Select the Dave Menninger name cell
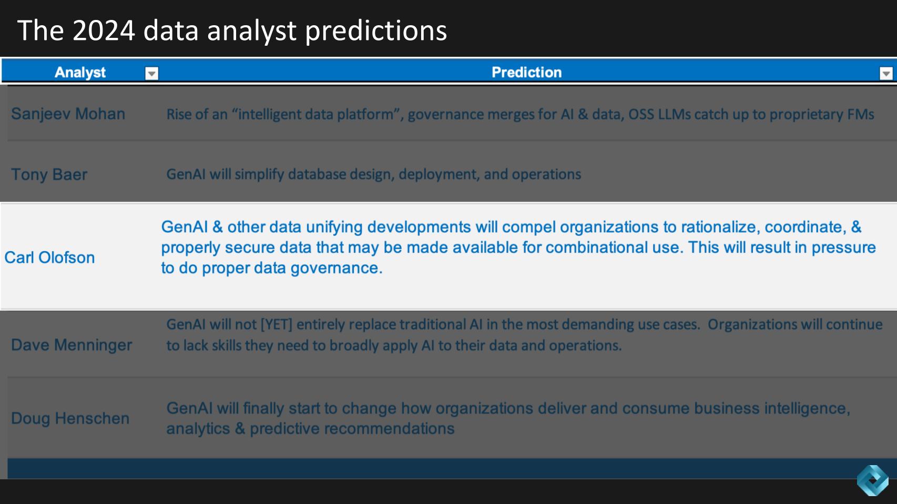The image size is (897, 504). click(x=72, y=345)
